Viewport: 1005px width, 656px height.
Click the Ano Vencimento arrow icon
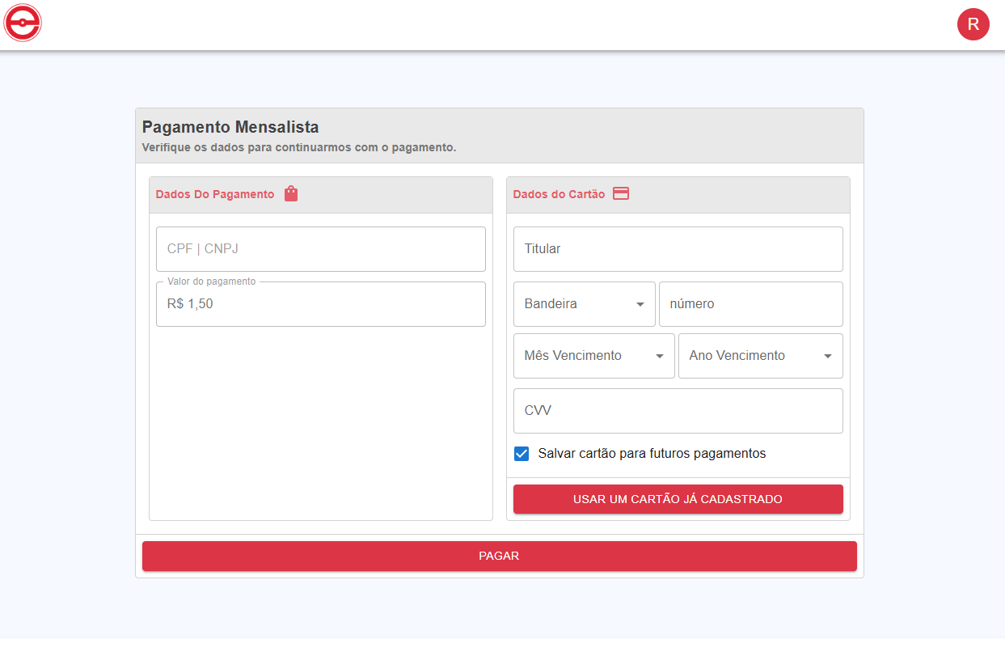pos(828,357)
